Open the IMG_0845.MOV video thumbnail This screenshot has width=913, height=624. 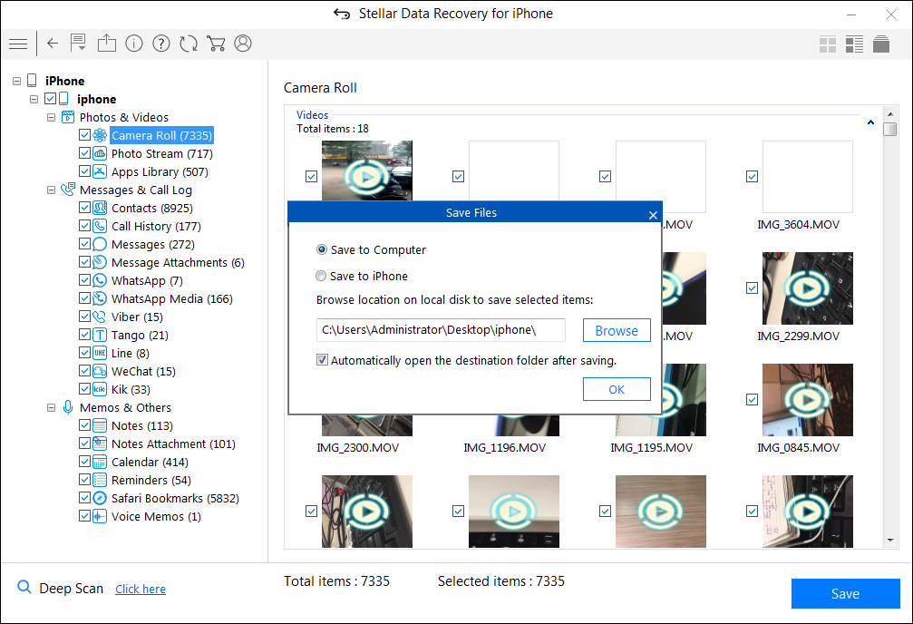pyautogui.click(x=807, y=400)
